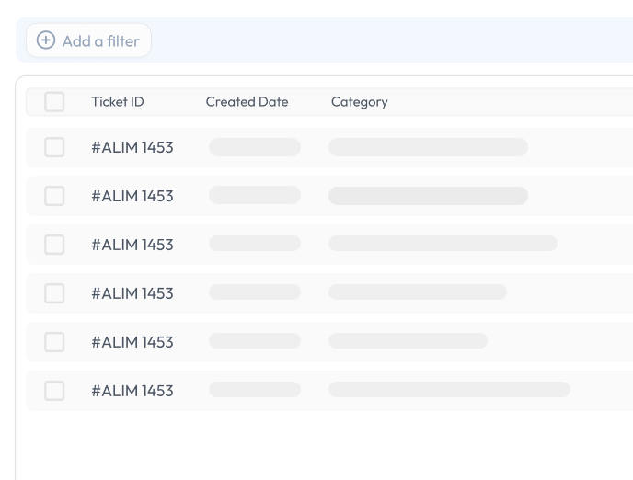Click the Add a filter button
633x480 pixels.
click(88, 40)
